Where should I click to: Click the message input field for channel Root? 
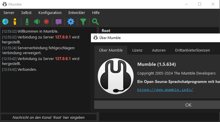pyautogui.click(x=49, y=117)
